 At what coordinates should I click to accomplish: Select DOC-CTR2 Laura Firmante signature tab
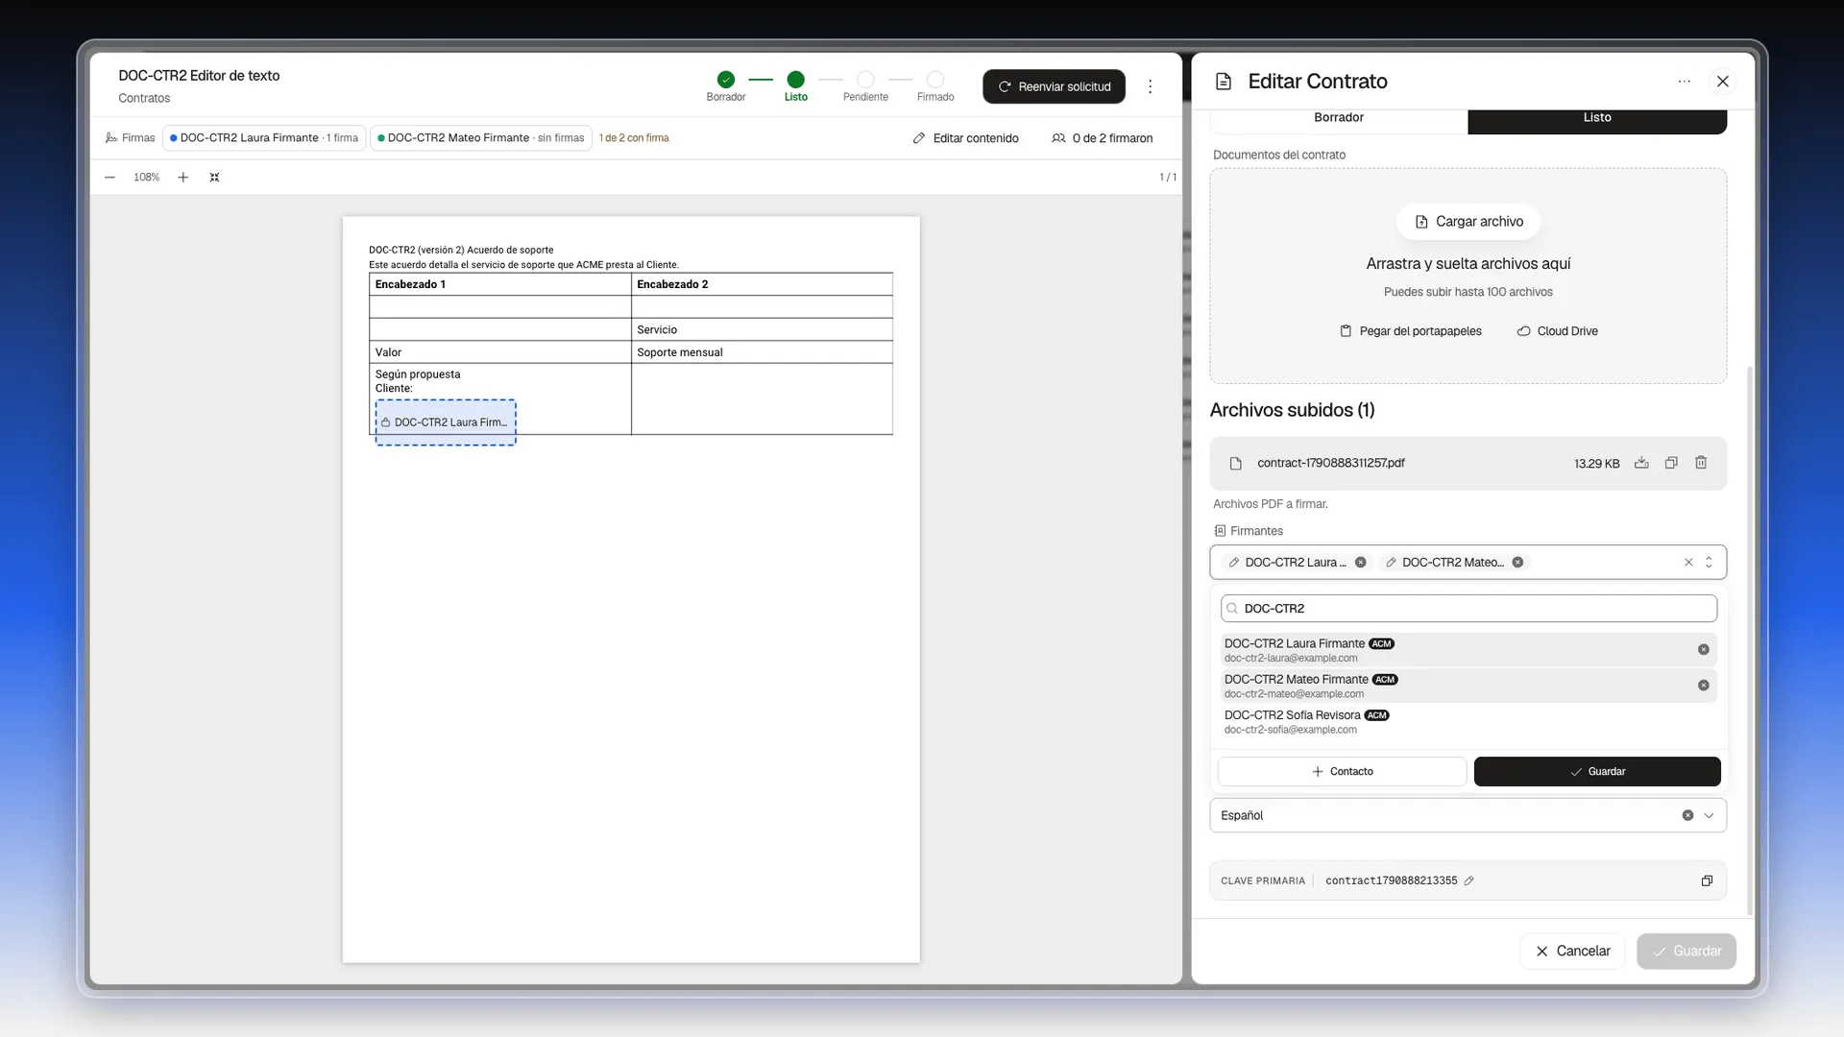pos(264,138)
